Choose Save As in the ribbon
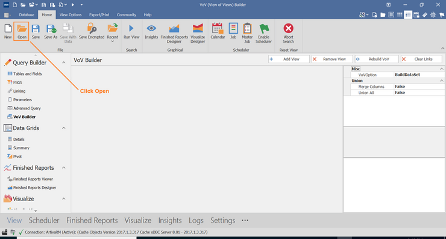446x239 pixels. click(x=51, y=31)
